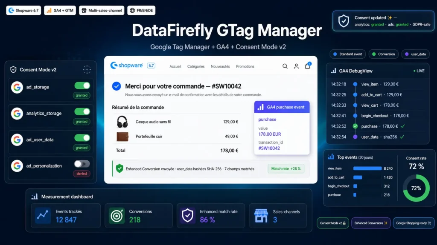Select the user_data legend chip

(415, 54)
